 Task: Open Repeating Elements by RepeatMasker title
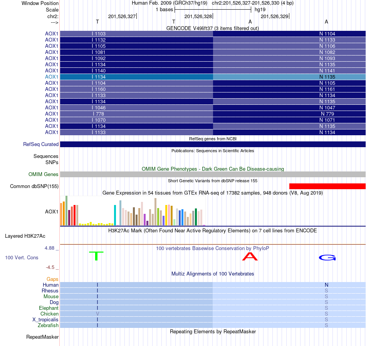(213, 331)
